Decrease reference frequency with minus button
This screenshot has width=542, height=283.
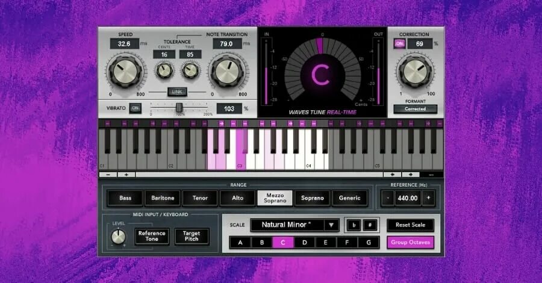388,198
